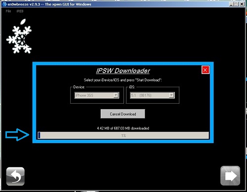The height and width of the screenshot is (192, 247).
Task: Click the MB downloaded status text
Action: tap(123, 128)
